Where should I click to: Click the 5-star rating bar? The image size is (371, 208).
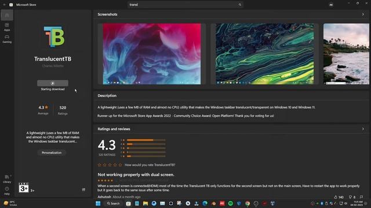tap(146, 140)
